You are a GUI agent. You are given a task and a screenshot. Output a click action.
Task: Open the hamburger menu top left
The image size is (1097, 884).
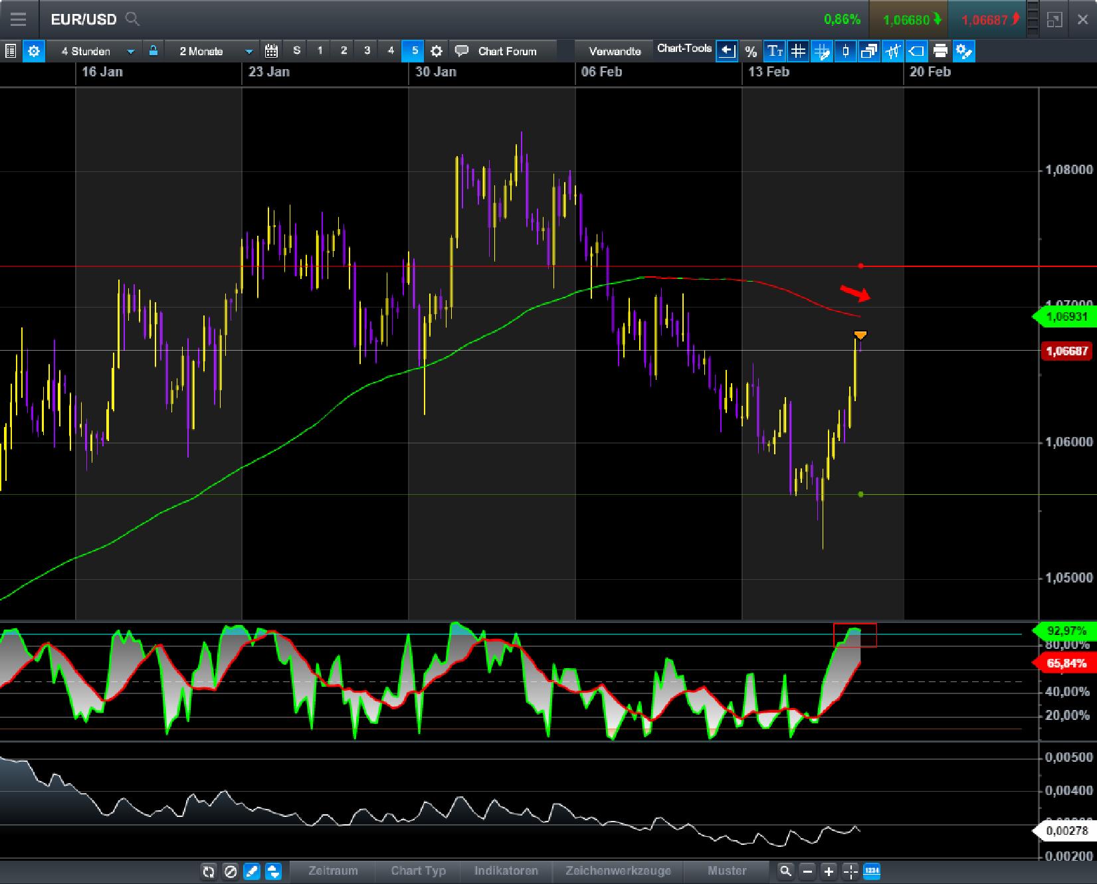18,19
